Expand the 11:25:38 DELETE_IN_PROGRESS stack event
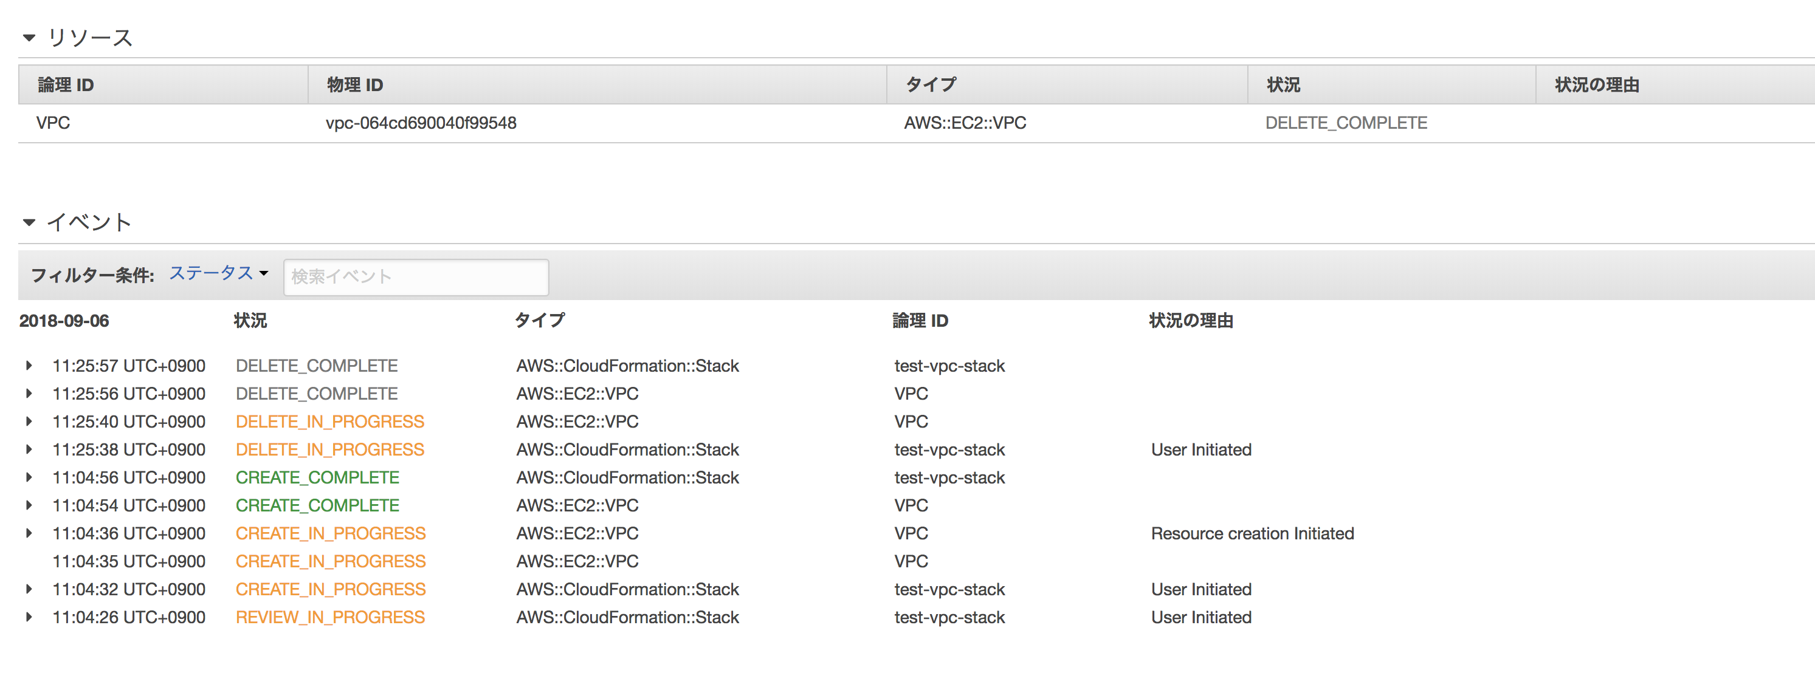Screen dimensions: 1815x673 [x=29, y=450]
